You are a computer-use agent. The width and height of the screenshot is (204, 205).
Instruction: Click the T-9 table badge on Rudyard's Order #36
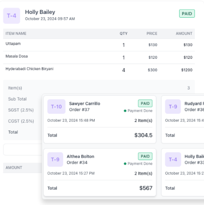pos(173,107)
